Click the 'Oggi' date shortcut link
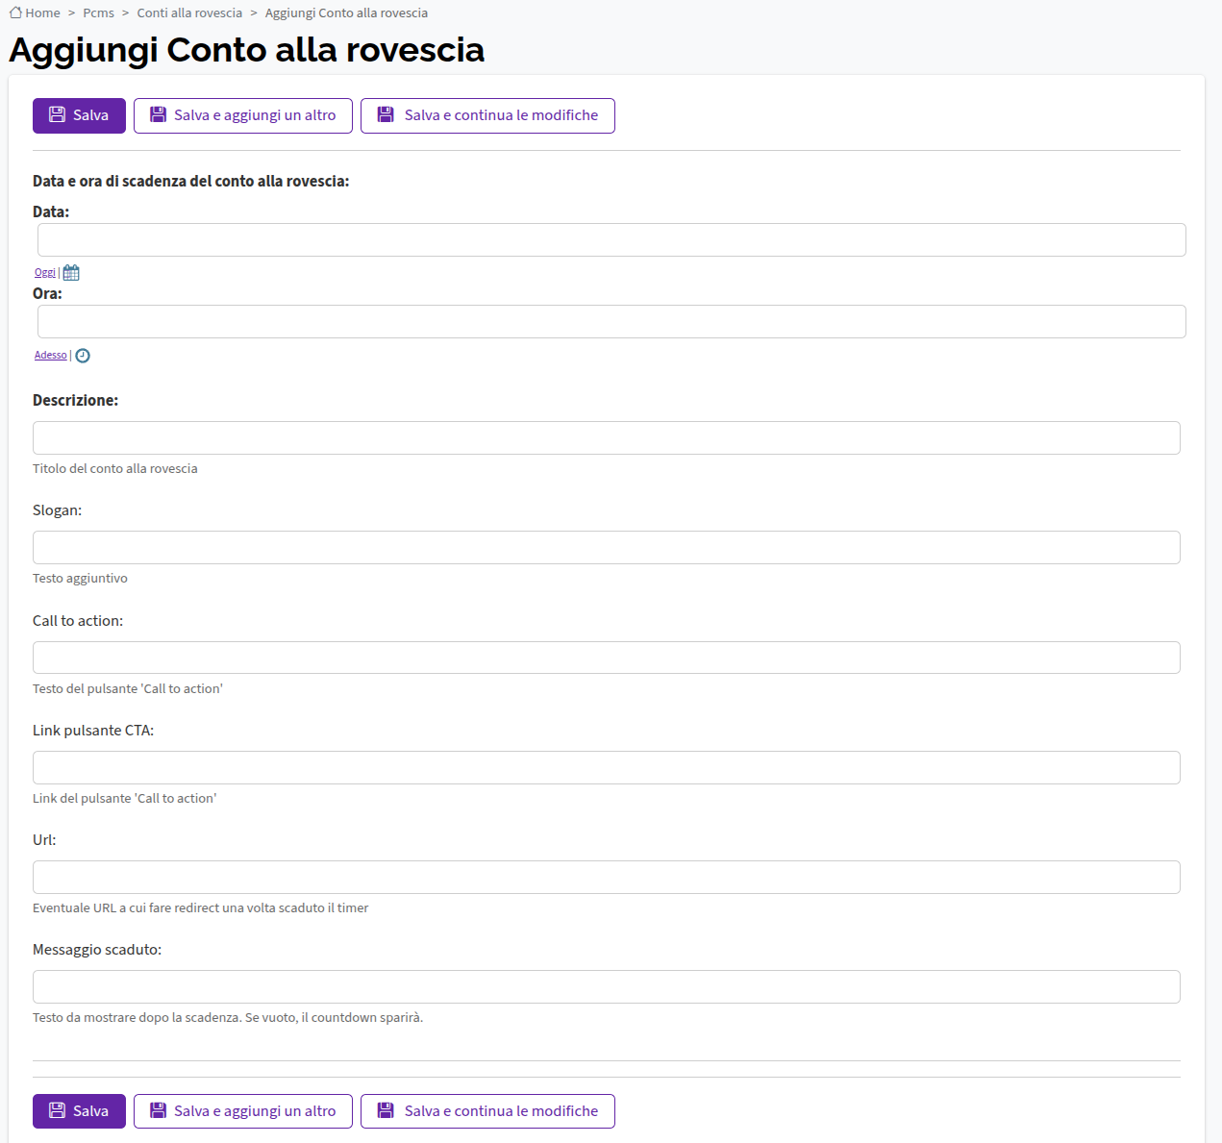Viewport: 1222px width, 1143px height. coord(45,273)
